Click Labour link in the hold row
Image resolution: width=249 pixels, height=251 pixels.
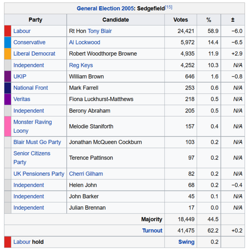22,242
